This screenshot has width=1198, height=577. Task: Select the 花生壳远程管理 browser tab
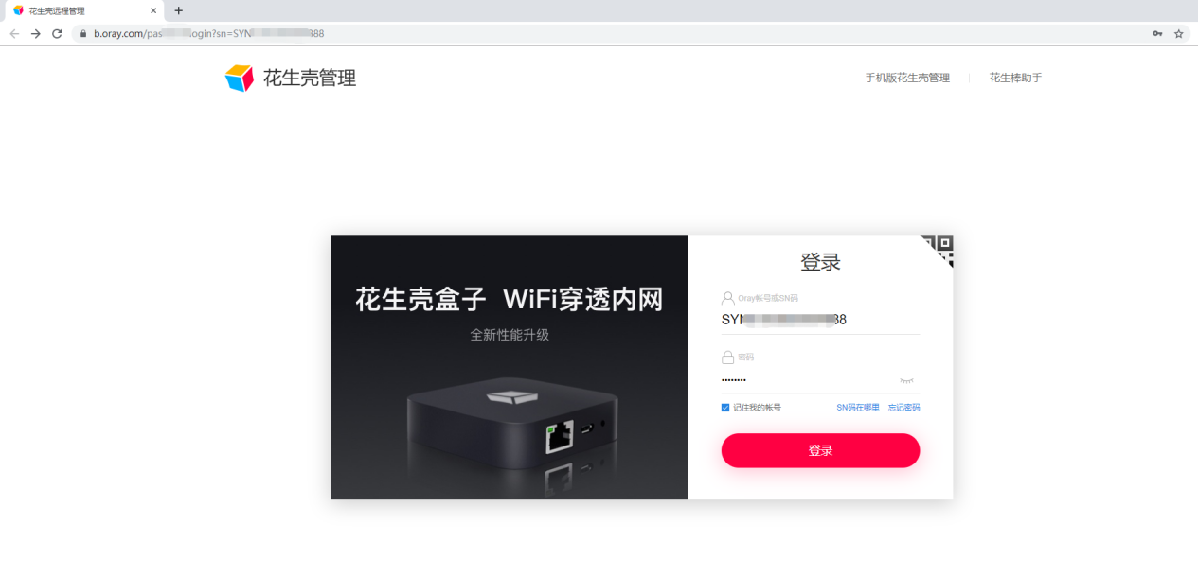82,10
